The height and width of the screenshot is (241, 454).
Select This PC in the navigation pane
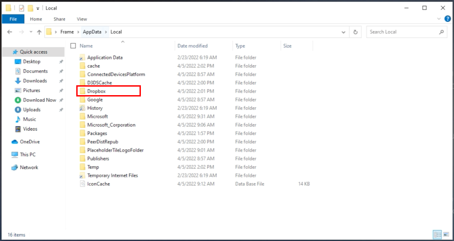pos(27,154)
